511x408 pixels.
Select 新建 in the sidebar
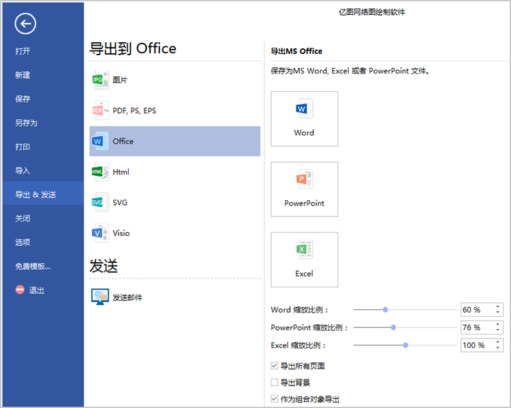pyautogui.click(x=22, y=75)
